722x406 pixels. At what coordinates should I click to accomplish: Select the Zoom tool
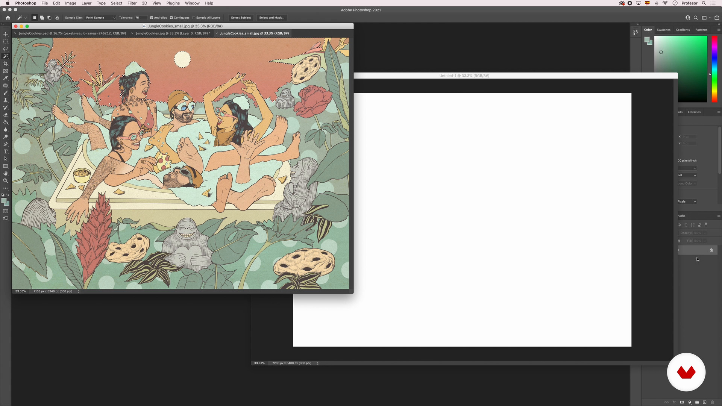click(6, 181)
